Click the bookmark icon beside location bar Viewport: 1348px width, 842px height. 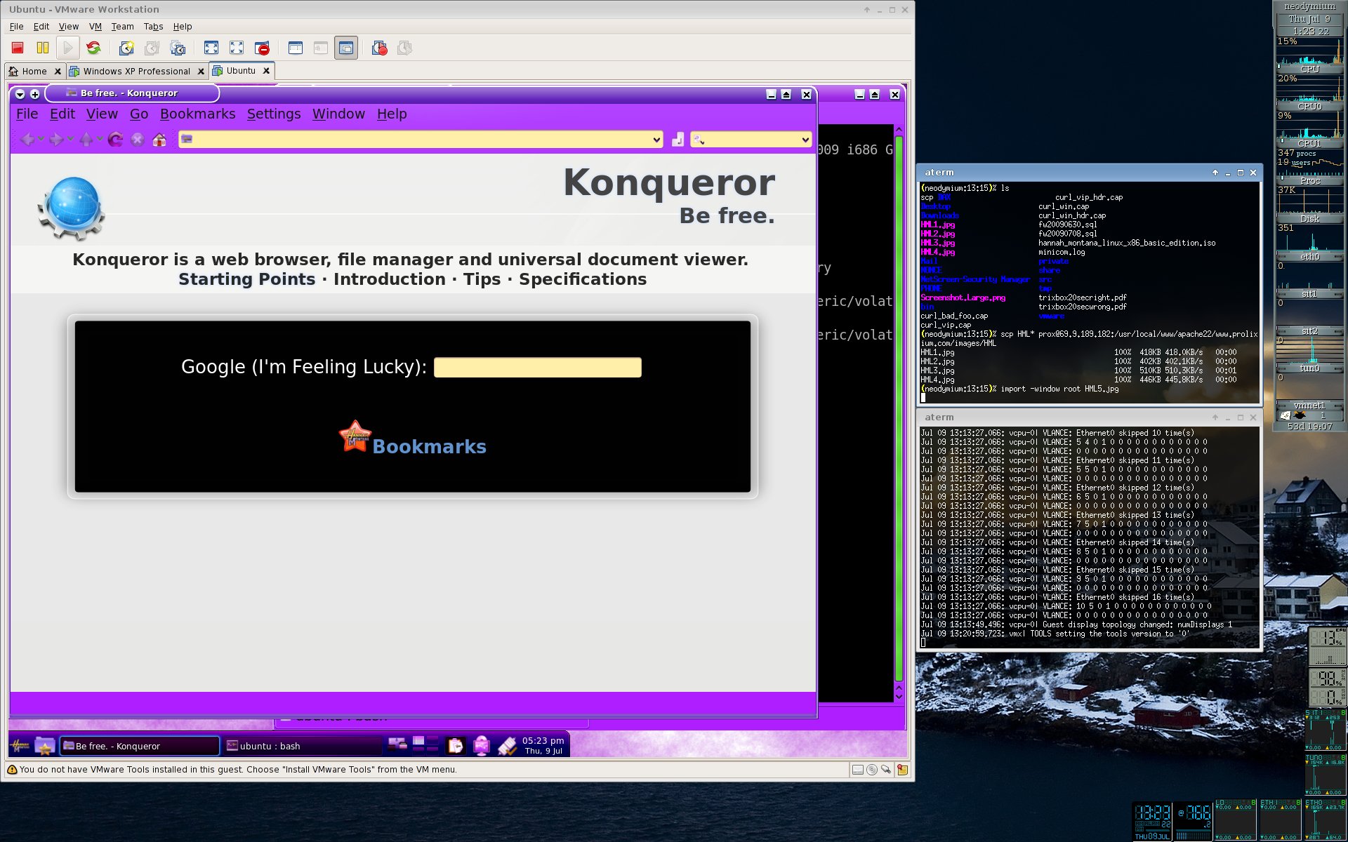coord(678,140)
